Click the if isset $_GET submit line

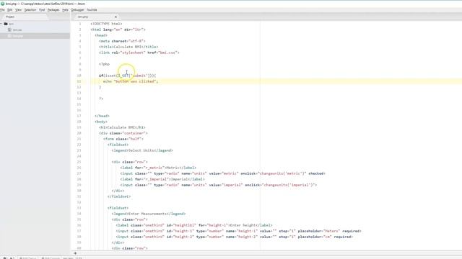click(127, 76)
